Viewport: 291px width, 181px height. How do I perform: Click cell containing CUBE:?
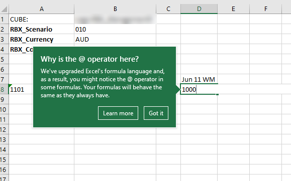[x=41, y=19]
